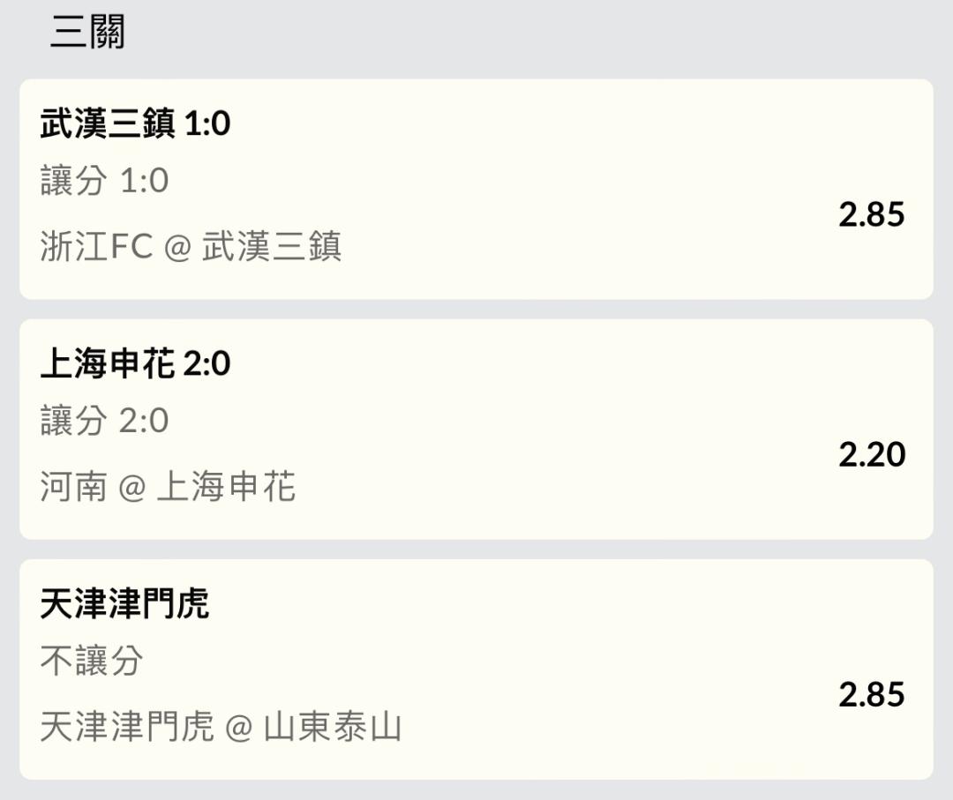Select the 2.20 odds value
The width and height of the screenshot is (953, 800).
[871, 454]
